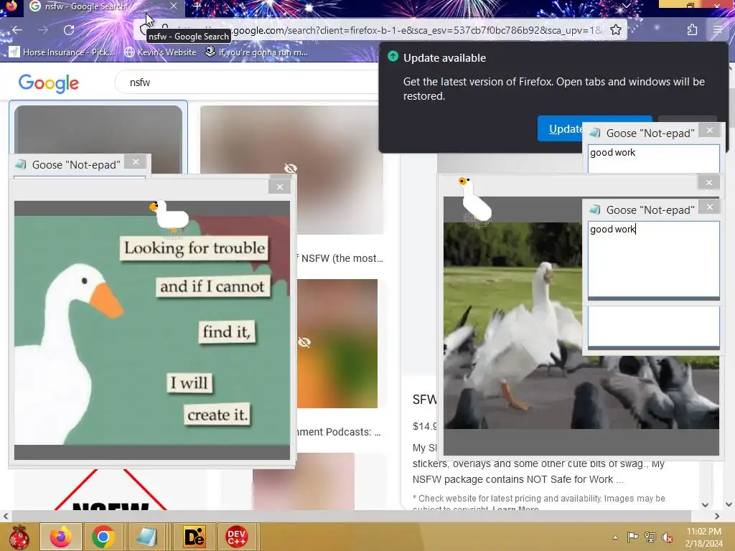Open a new tab with the plus icon
This screenshot has width=735, height=551.
pyautogui.click(x=197, y=6)
